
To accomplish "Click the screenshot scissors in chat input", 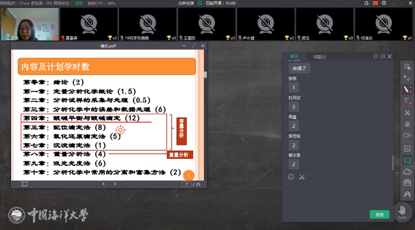I will [x=302, y=177].
